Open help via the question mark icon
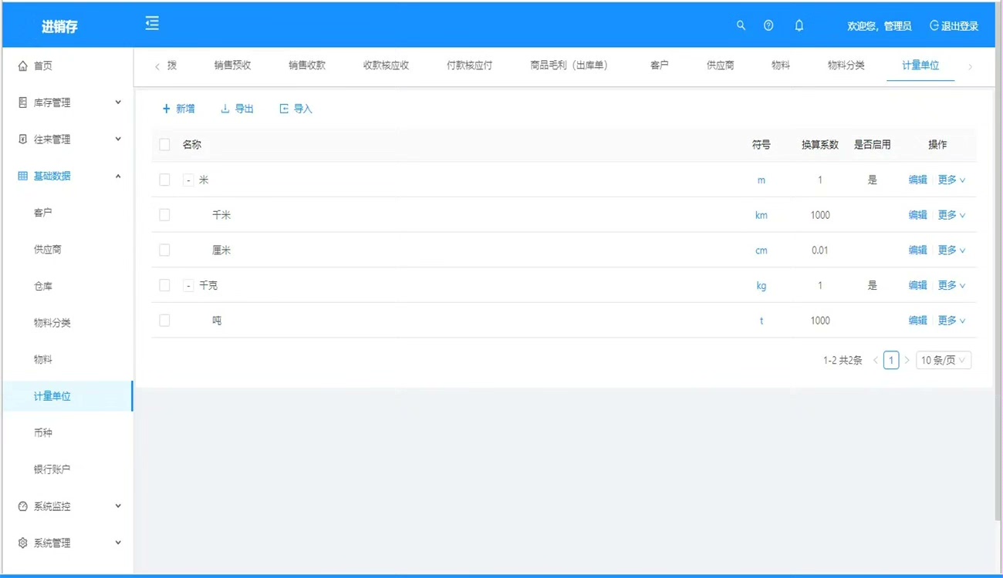1003x578 pixels. pos(768,25)
